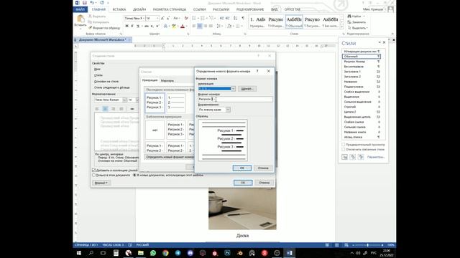Click the Save icon in quick access toolbar
Viewport: 460px width, 258px height.
click(x=85, y=3)
